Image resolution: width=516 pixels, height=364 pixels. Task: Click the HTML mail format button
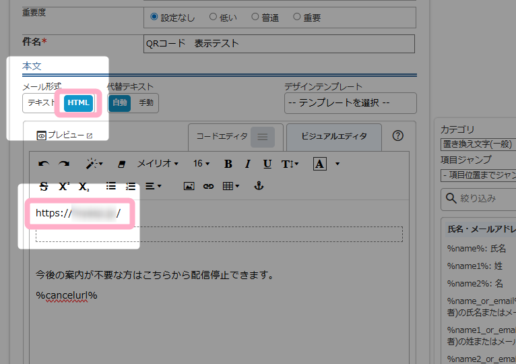pyautogui.click(x=78, y=103)
